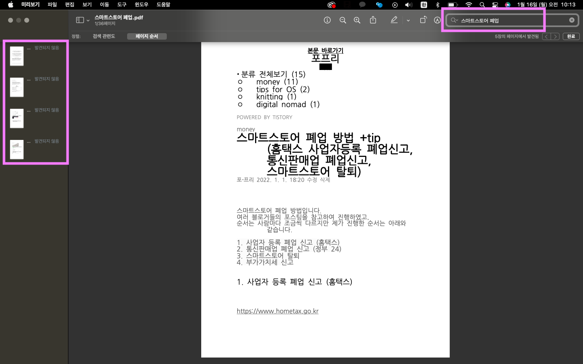Select the first search result thumbnail
583x364 pixels.
pos(17,55)
